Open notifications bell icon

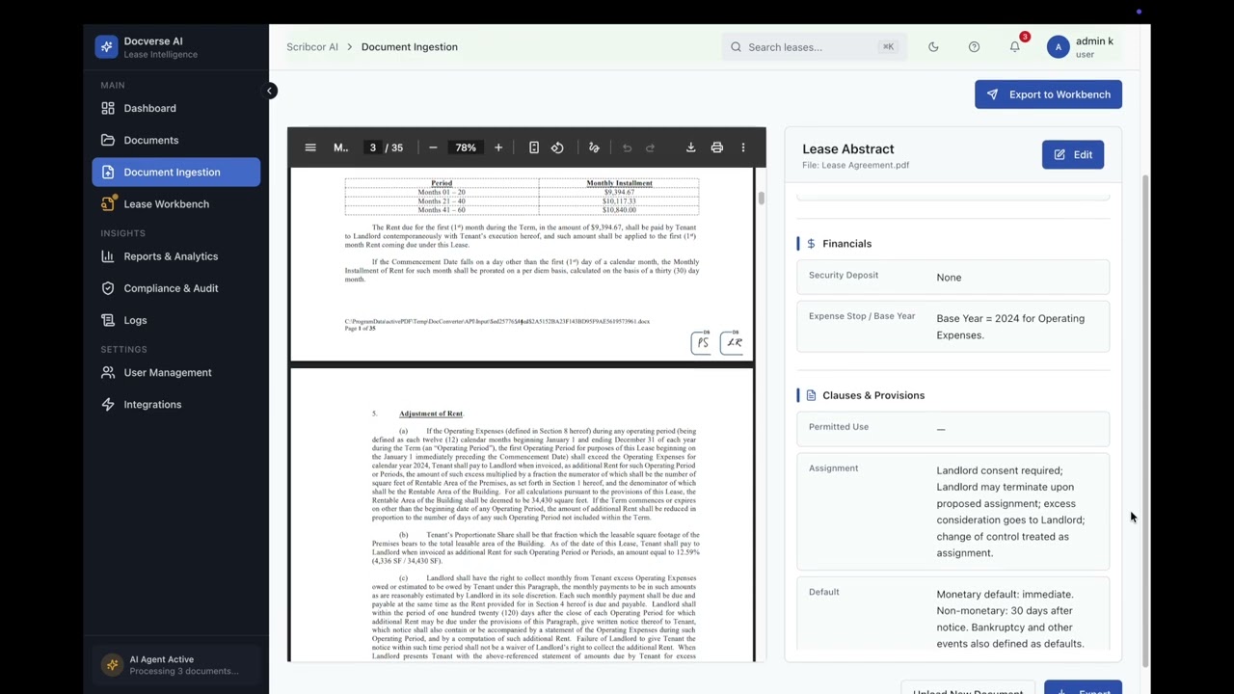pyautogui.click(x=1015, y=46)
